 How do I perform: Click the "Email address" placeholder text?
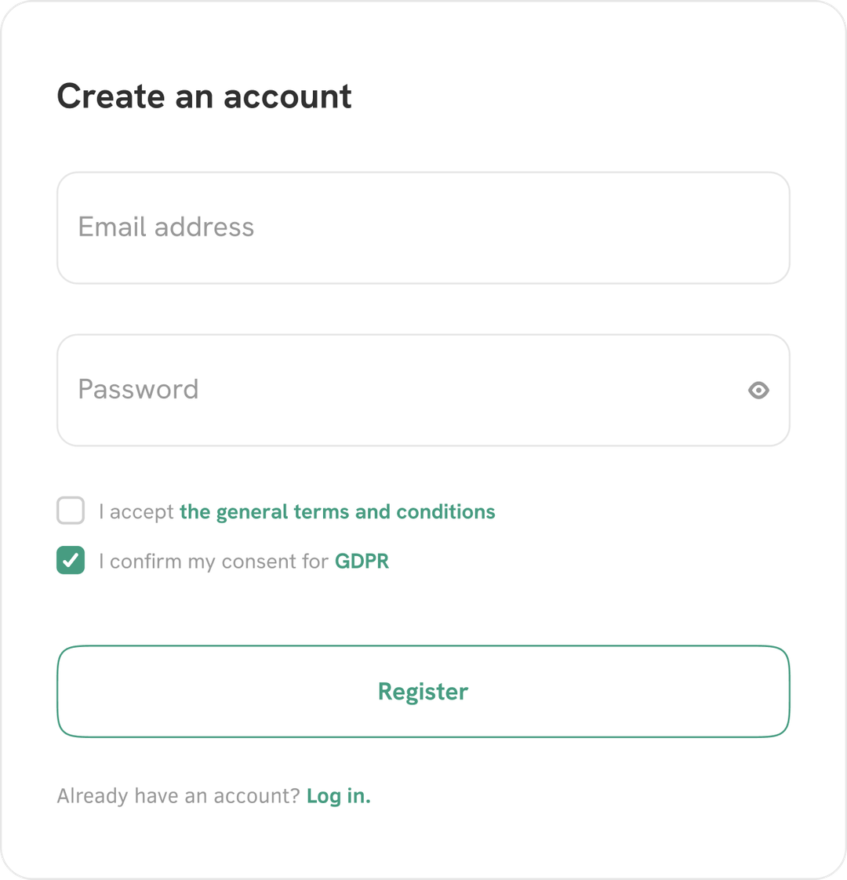166,227
